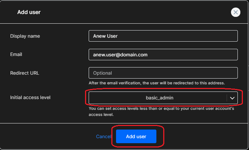This screenshot has height=150, width=249.
Task: Click the 'Optional' placeholder text
Action: (x=102, y=73)
